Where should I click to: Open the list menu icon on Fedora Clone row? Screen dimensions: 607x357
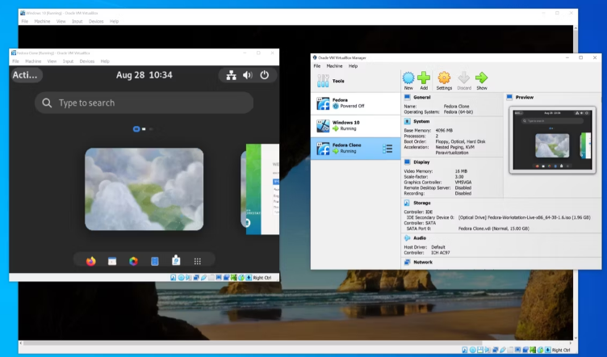[387, 149]
